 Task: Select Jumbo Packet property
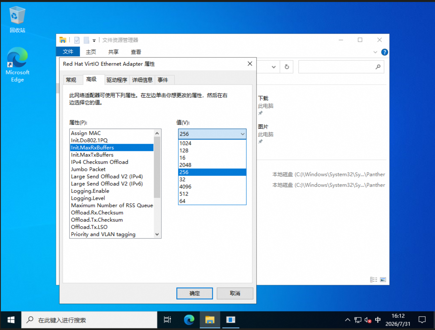click(x=112, y=169)
